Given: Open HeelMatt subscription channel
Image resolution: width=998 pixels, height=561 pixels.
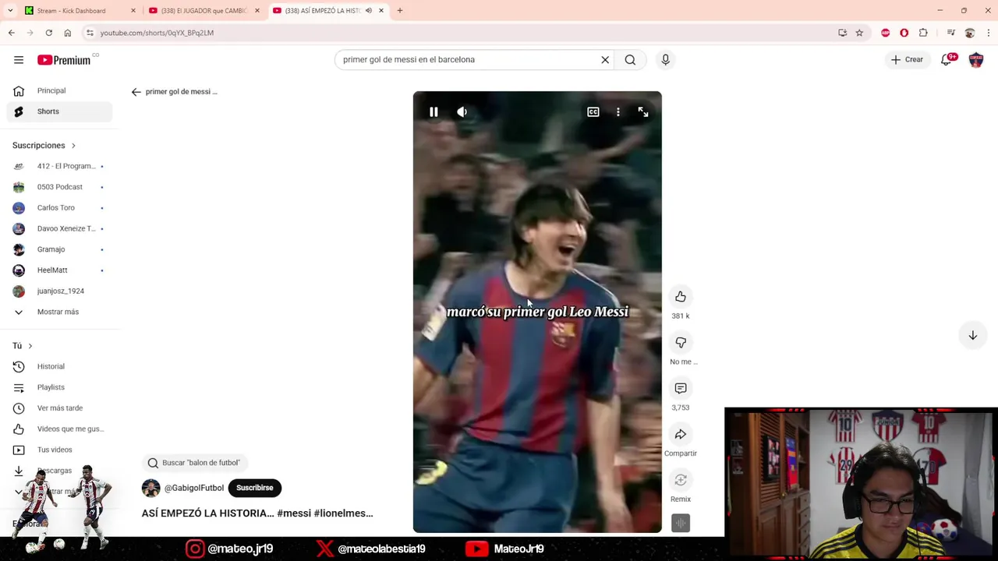Looking at the screenshot, I should click(59, 270).
